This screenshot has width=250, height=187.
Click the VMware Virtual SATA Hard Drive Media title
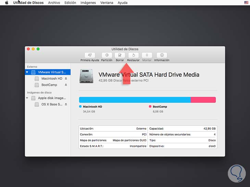[149, 75]
